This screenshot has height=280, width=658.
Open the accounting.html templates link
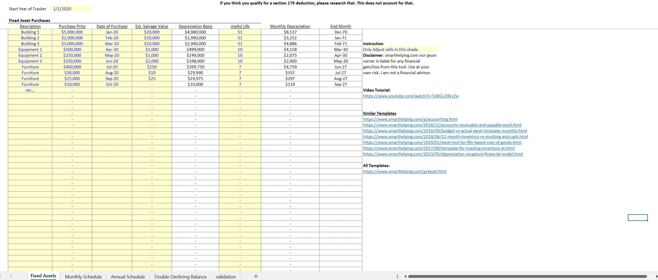410,119
